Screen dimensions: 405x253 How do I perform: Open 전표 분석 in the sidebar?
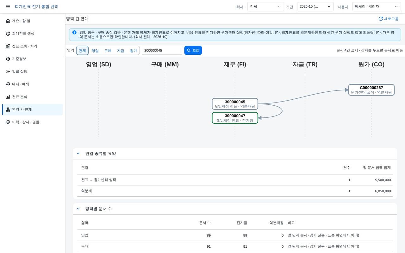pyautogui.click(x=32, y=97)
